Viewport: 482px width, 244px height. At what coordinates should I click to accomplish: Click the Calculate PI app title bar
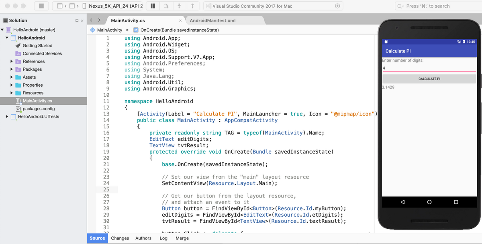coord(429,51)
